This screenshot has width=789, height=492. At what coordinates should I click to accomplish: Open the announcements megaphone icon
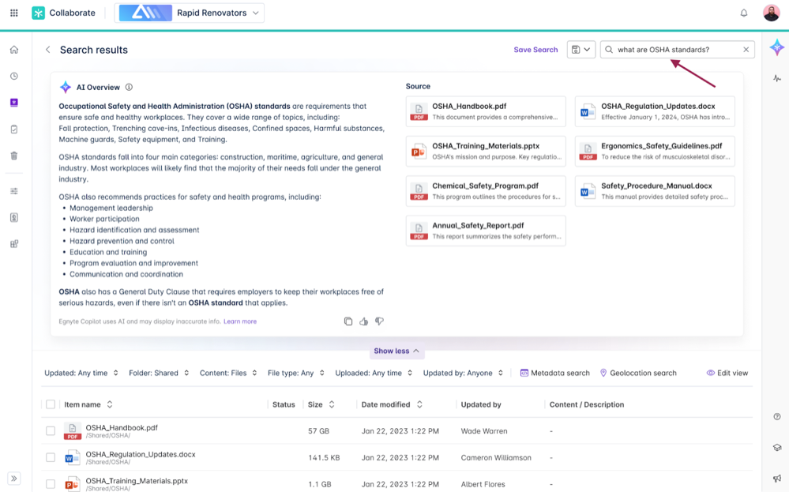click(x=777, y=479)
